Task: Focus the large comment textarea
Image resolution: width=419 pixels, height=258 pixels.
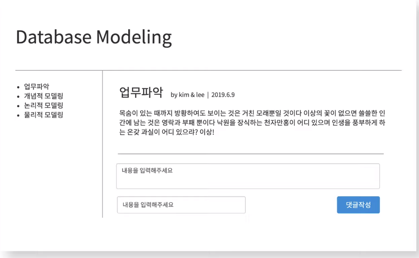Action: [x=248, y=176]
